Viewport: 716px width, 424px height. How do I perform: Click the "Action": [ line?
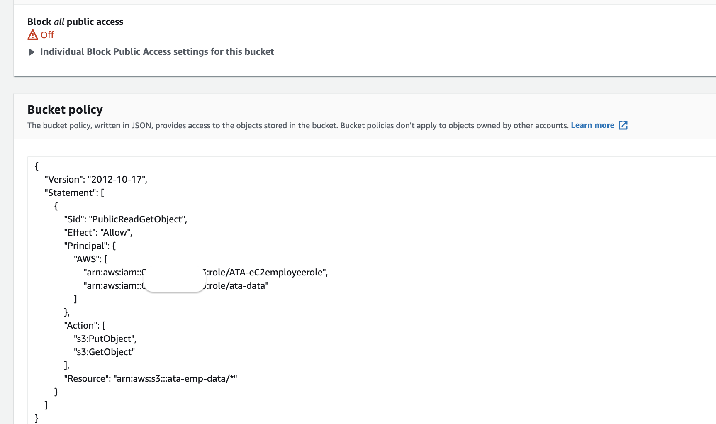click(x=85, y=325)
